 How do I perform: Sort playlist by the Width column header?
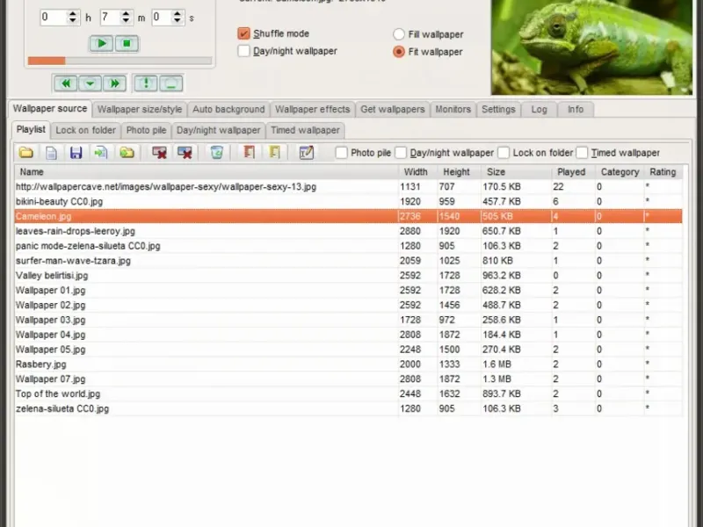coord(418,172)
